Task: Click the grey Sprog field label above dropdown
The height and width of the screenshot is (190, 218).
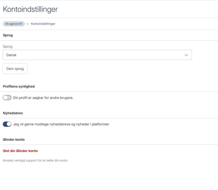Action: pyautogui.click(x=8, y=47)
